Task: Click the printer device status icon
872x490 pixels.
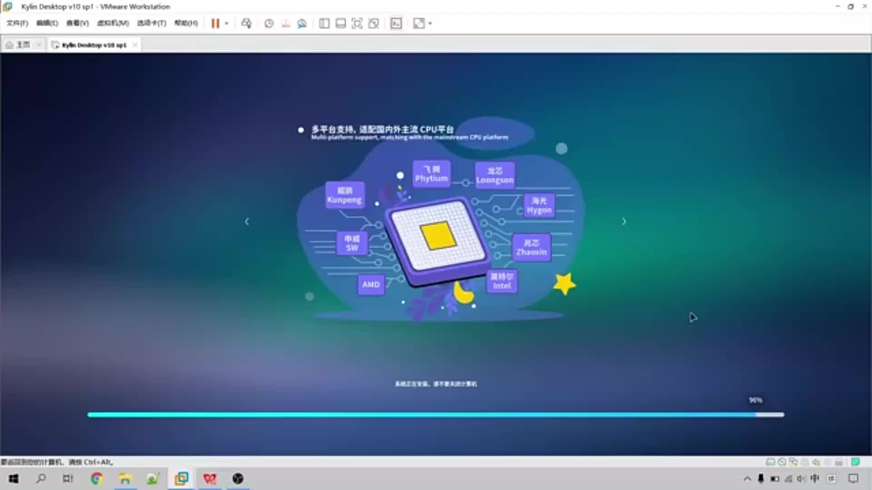Action: (x=804, y=462)
